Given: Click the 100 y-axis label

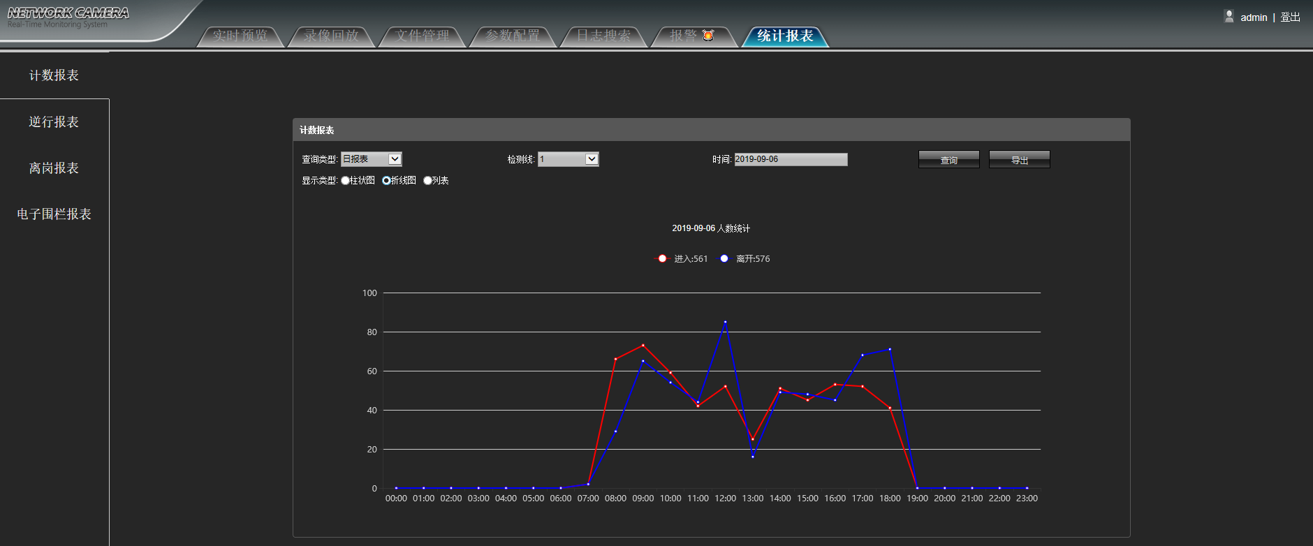Looking at the screenshot, I should (369, 293).
